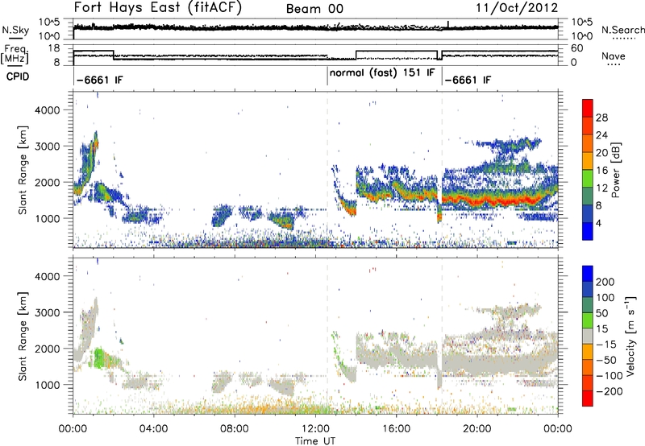Click the gray Velocity segment between 15 and -15

coord(588,337)
